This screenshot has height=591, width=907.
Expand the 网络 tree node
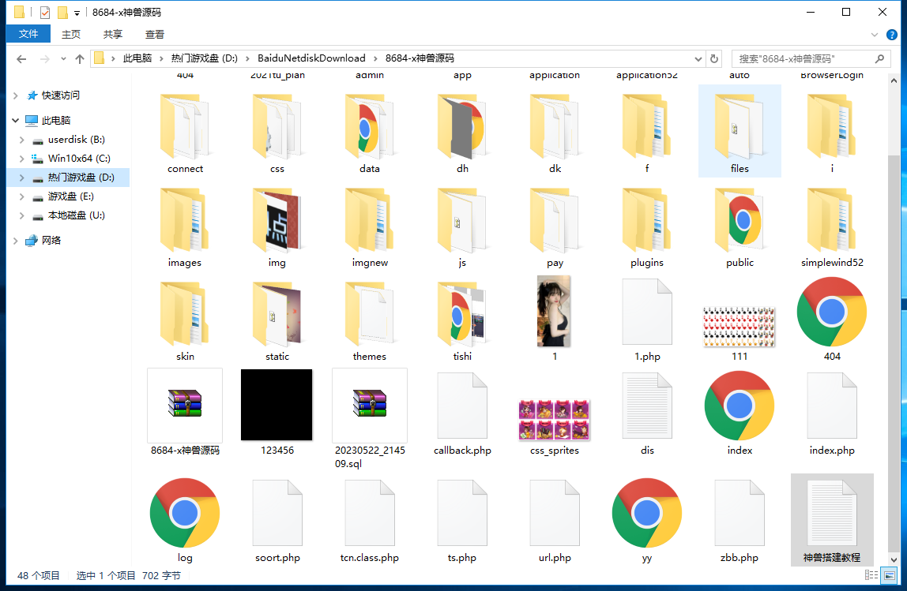(16, 241)
